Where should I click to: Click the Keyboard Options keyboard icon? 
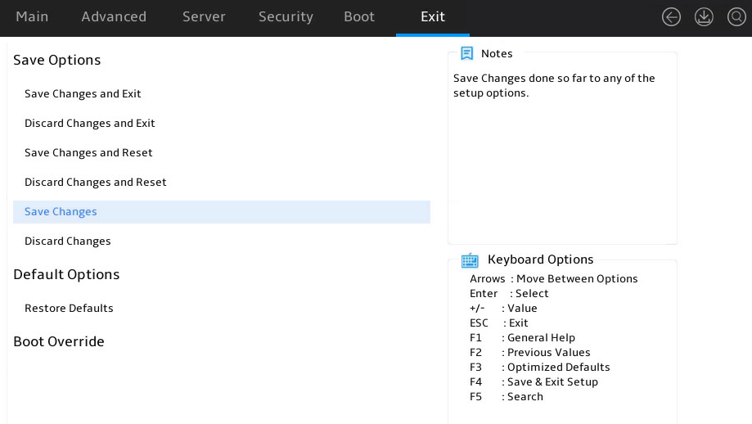pyautogui.click(x=470, y=260)
